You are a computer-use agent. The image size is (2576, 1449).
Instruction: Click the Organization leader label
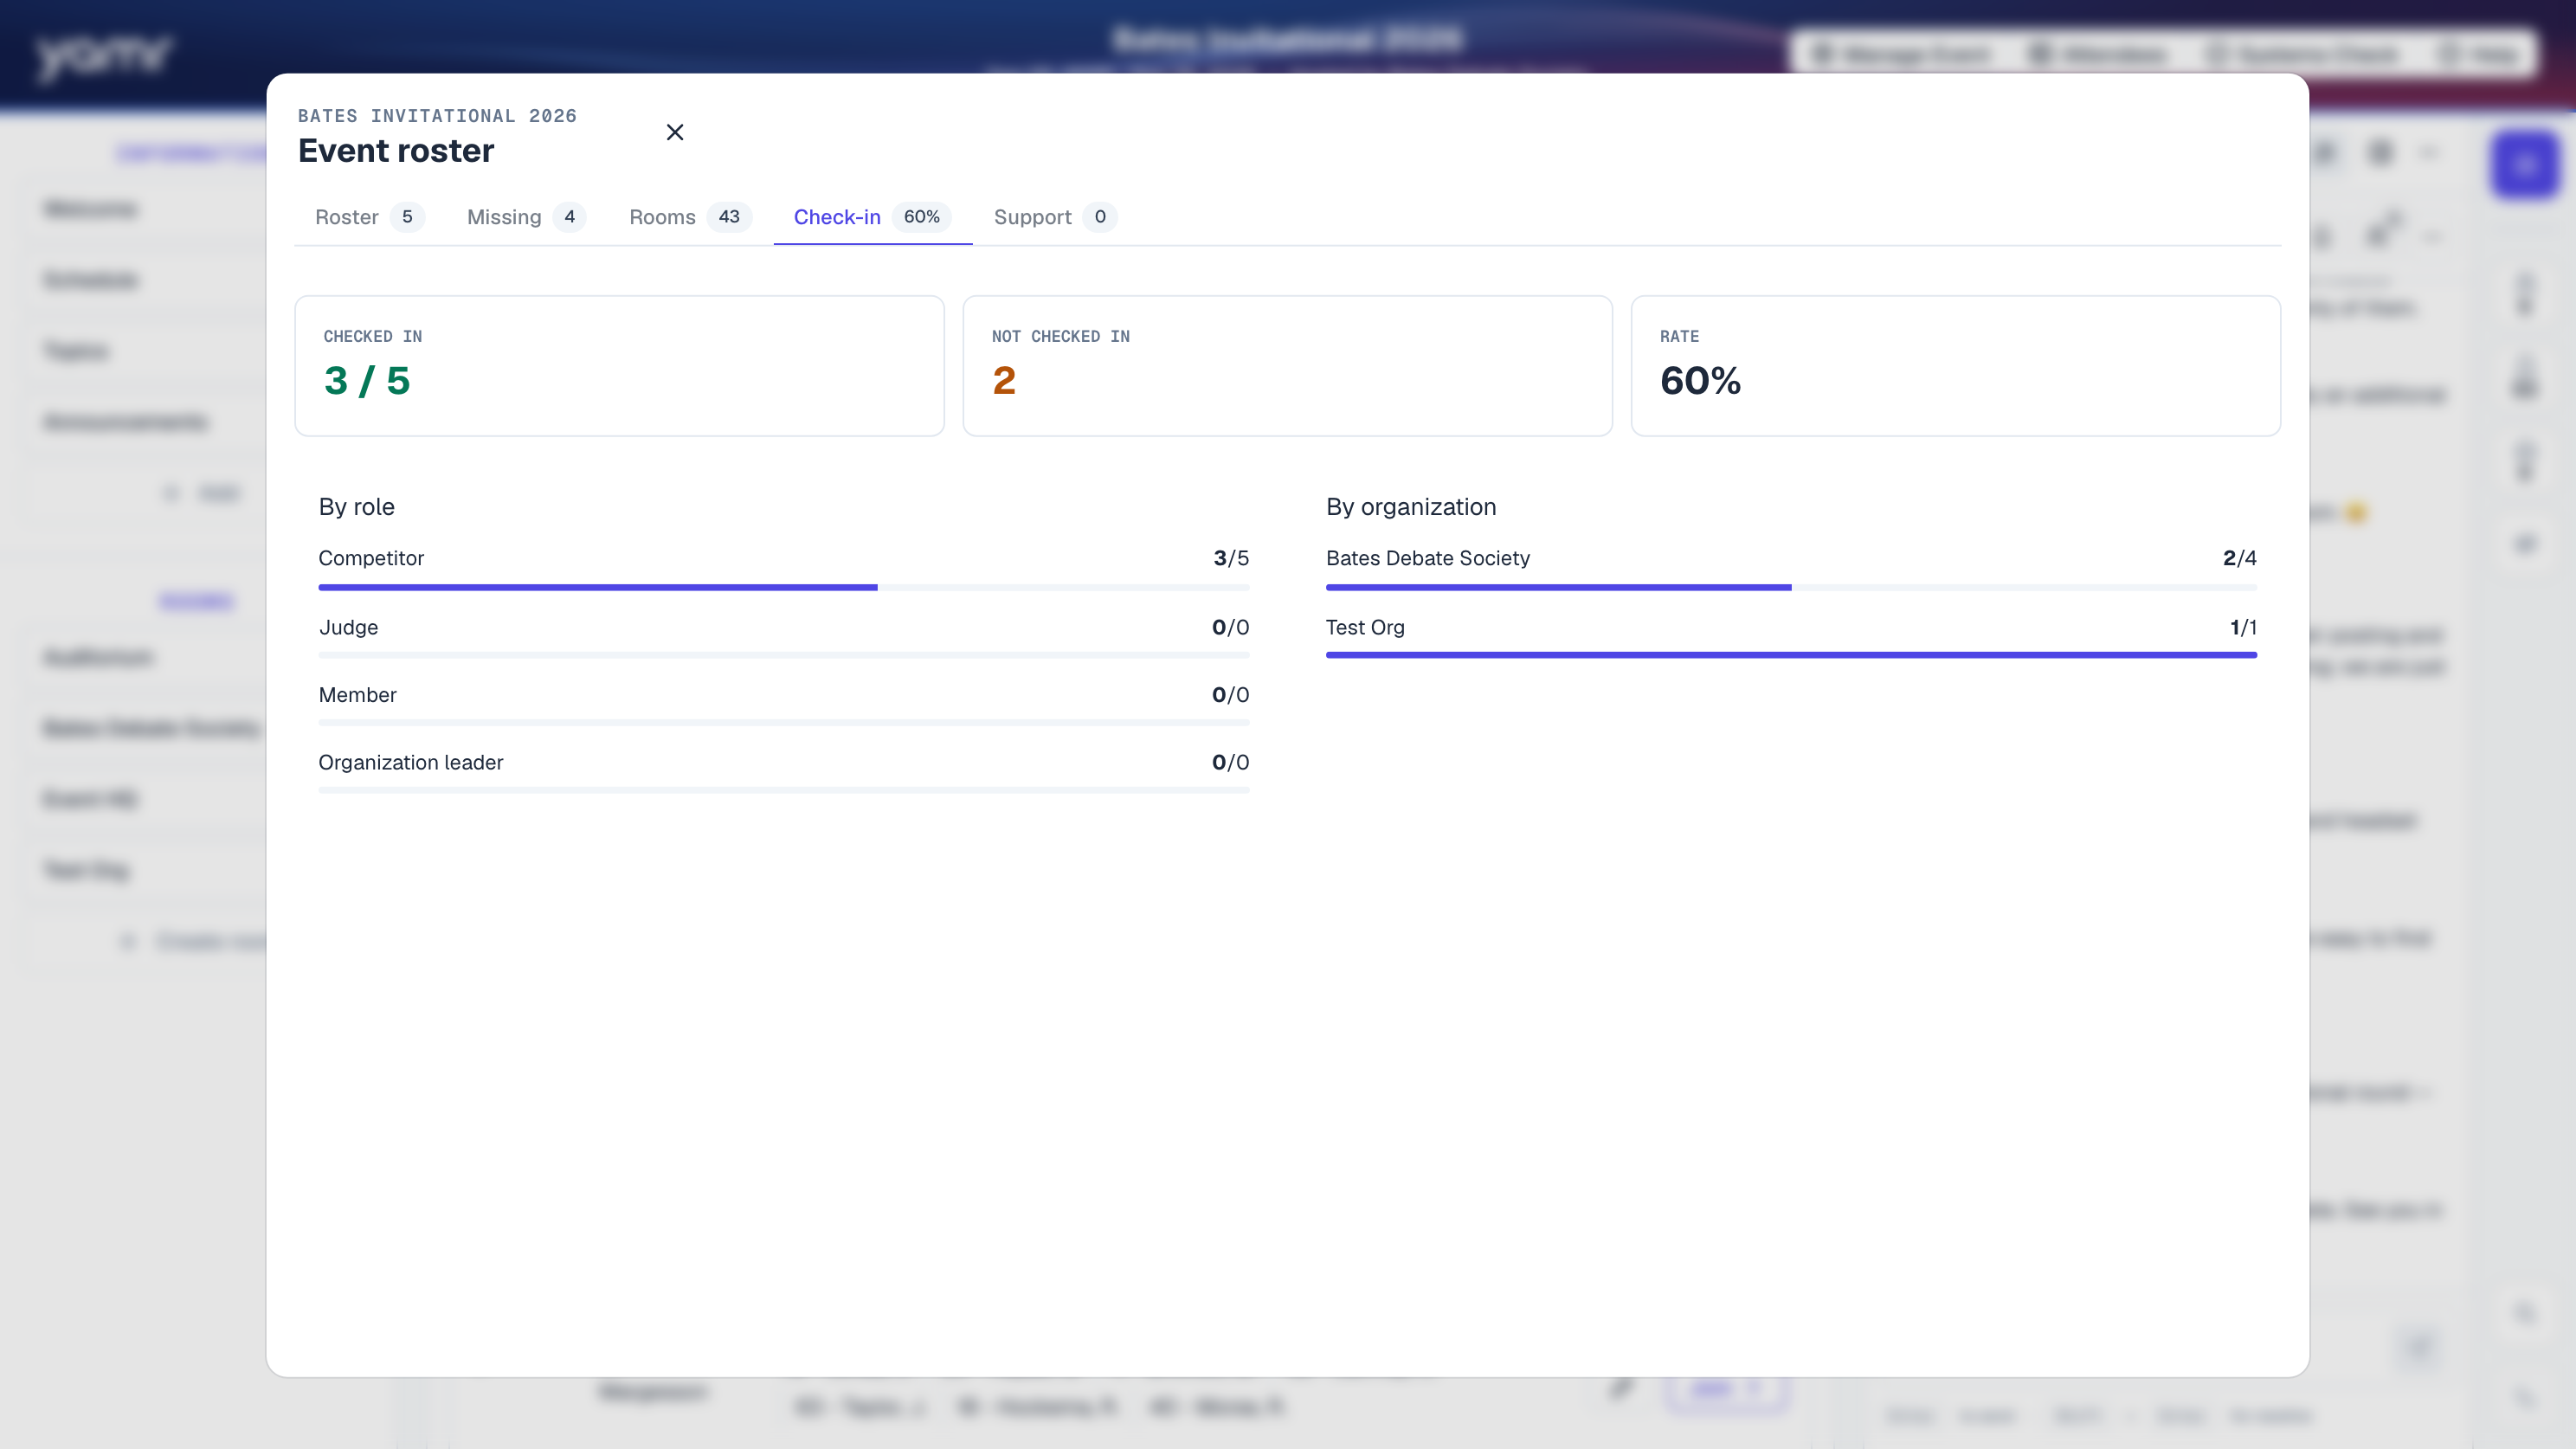410,762
